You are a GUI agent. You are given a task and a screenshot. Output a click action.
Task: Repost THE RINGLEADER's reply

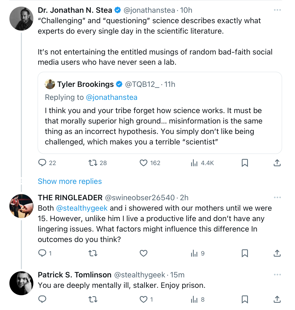pyautogui.click(x=93, y=253)
